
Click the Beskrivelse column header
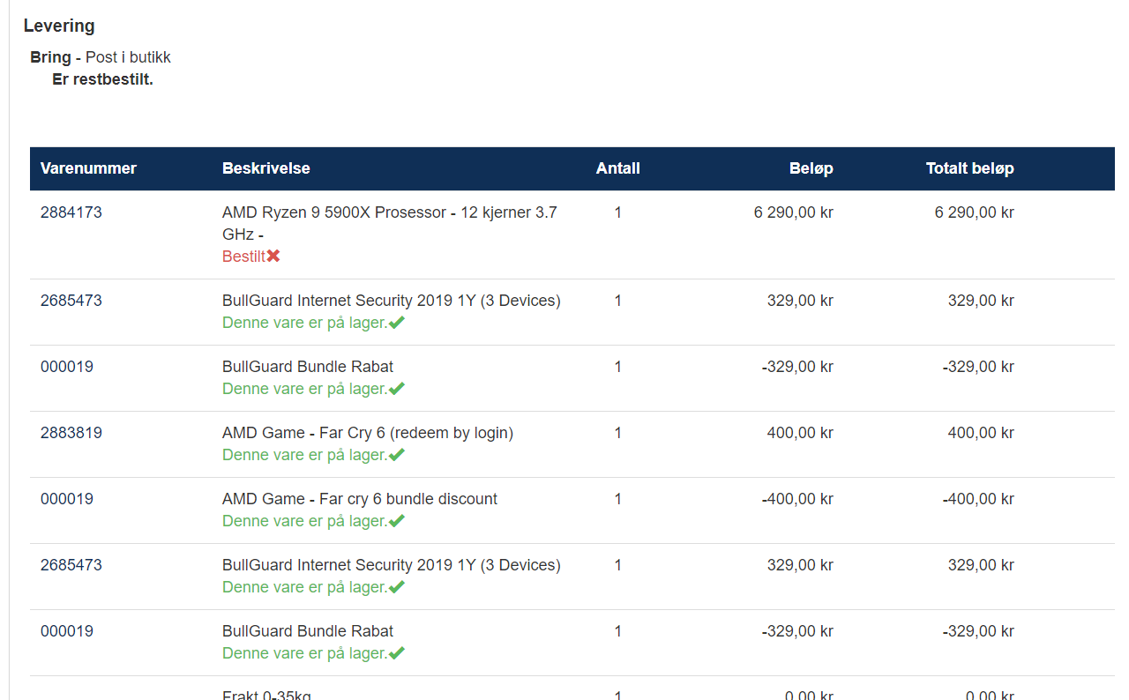(x=266, y=168)
